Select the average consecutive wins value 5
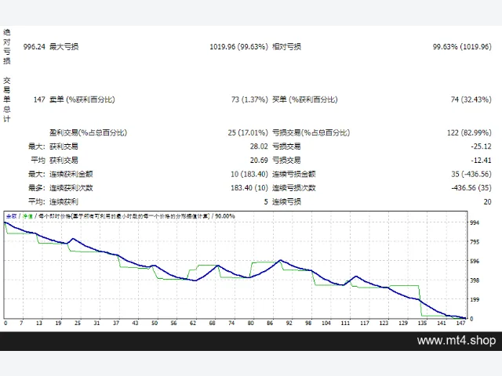This screenshot has height=376, width=502. click(266, 202)
